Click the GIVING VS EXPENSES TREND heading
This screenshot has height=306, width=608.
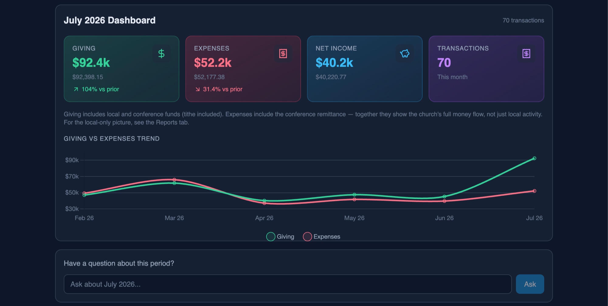(112, 139)
